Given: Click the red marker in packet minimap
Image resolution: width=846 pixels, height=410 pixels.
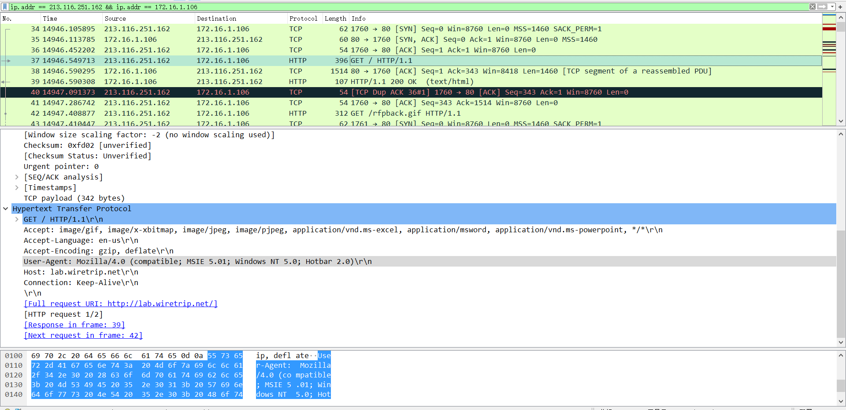Looking at the screenshot, I should [829, 29].
